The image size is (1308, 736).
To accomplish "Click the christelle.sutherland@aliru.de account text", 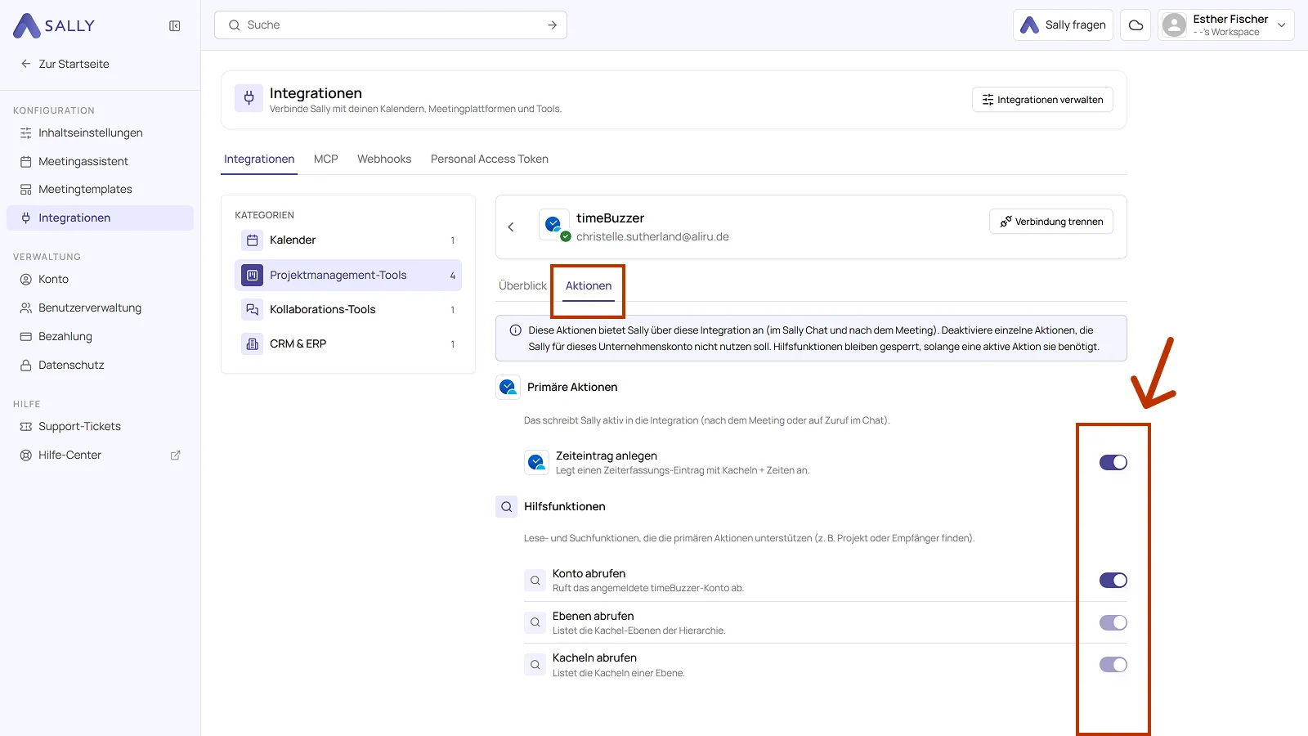I will pos(652,237).
